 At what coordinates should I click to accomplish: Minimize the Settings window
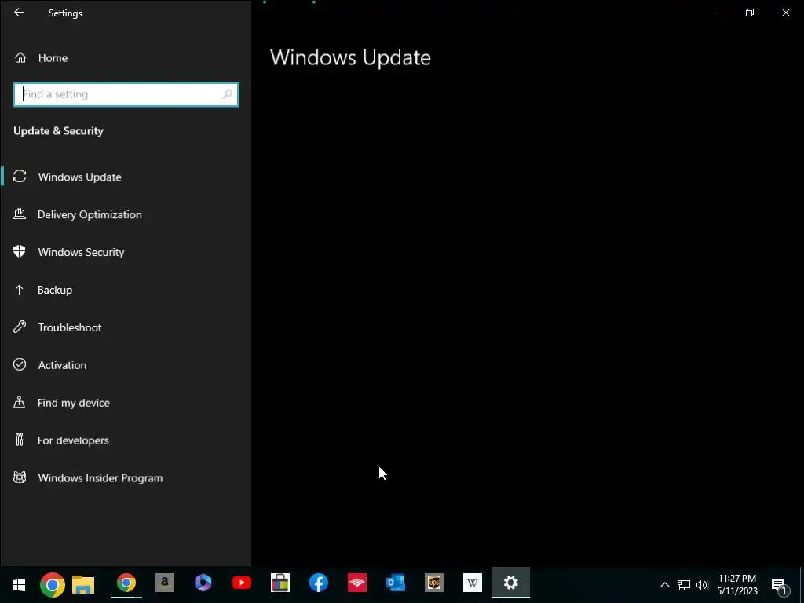713,13
